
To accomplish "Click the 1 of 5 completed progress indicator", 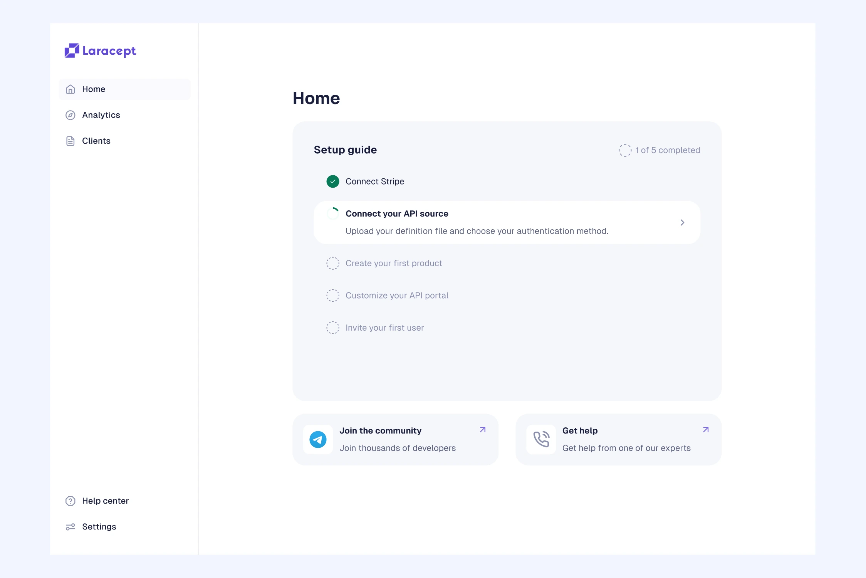I will 659,150.
